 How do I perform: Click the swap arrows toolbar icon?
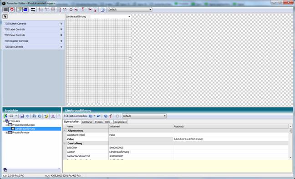click(33, 10)
